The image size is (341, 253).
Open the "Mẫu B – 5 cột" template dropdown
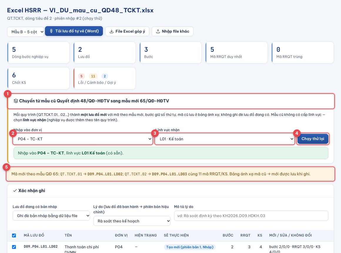26,32
